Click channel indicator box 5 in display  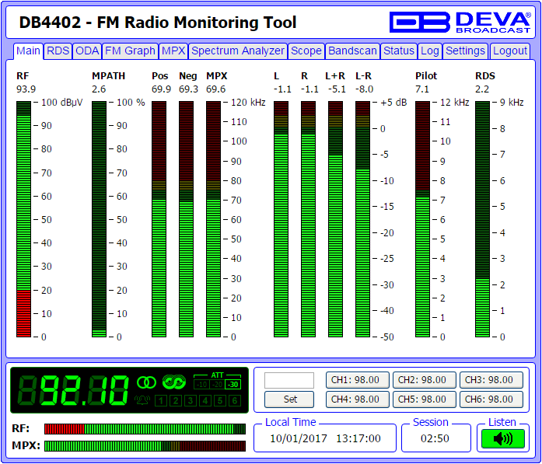tap(220, 400)
